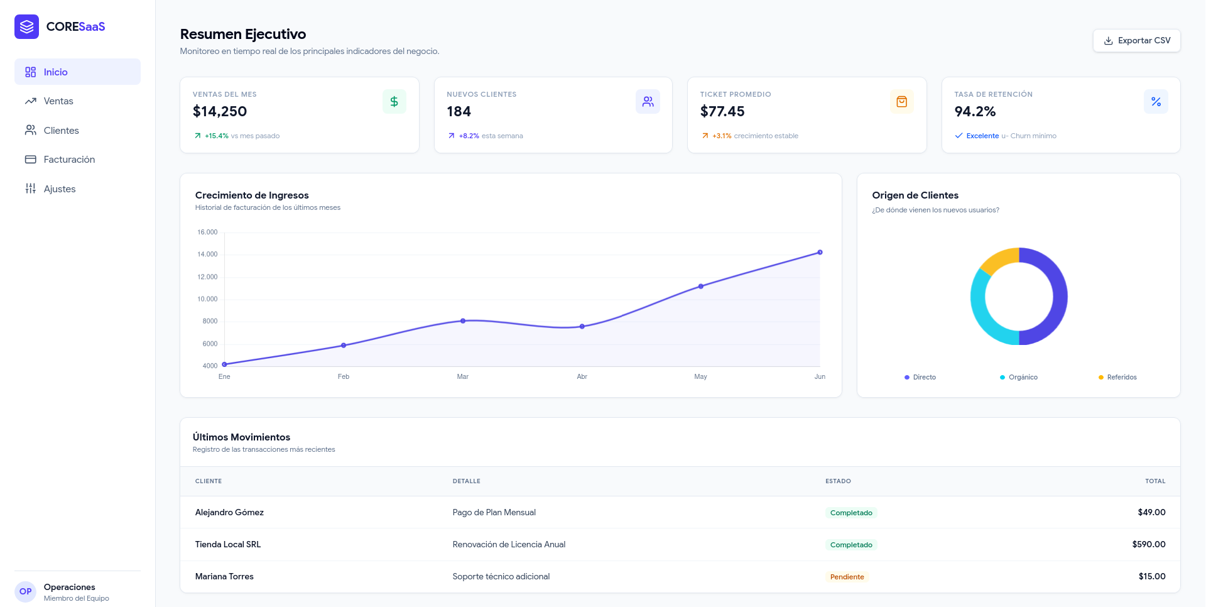The height and width of the screenshot is (607, 1206).
Task: Click the Últimos Movimientos heading
Action: point(242,437)
